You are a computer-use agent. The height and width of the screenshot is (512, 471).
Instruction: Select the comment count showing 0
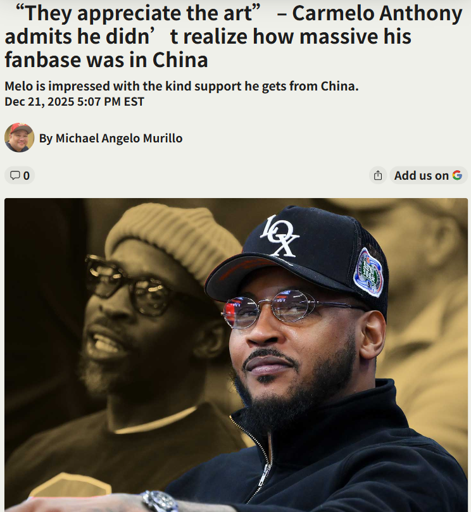coord(27,176)
